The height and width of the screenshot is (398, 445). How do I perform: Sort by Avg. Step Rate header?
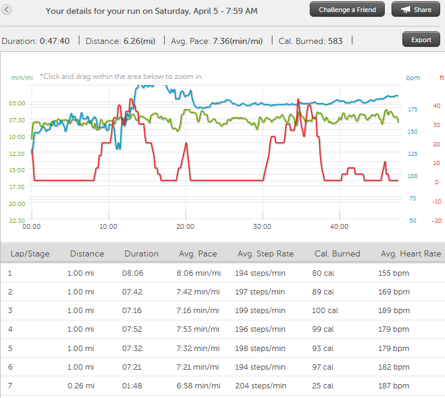point(265,253)
